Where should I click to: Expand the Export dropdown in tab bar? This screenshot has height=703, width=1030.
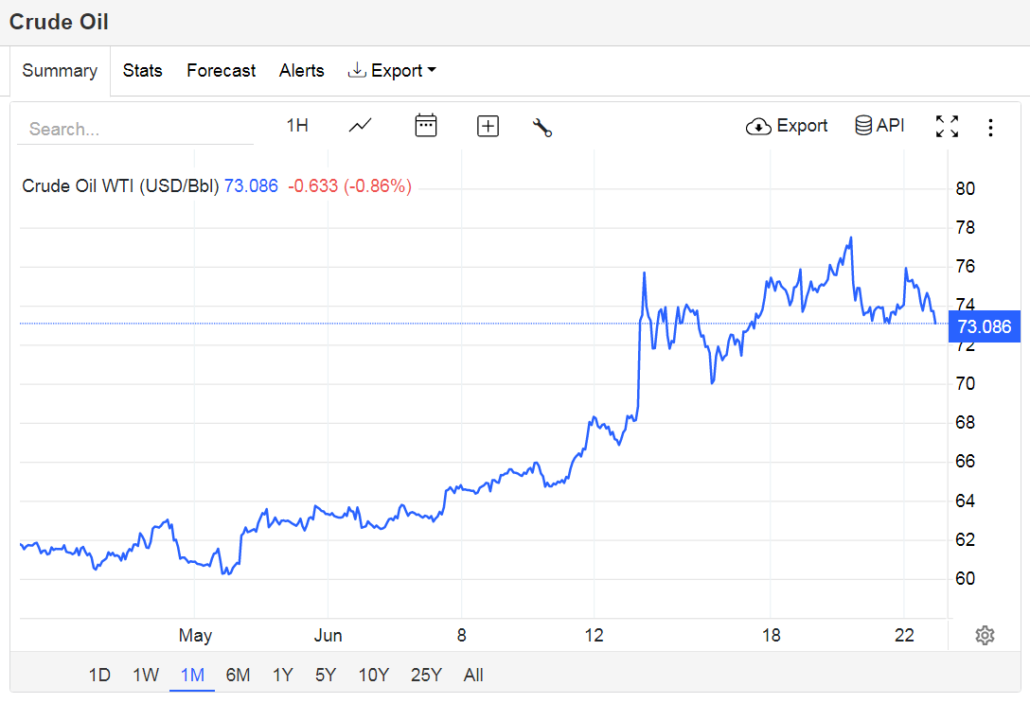click(x=392, y=70)
